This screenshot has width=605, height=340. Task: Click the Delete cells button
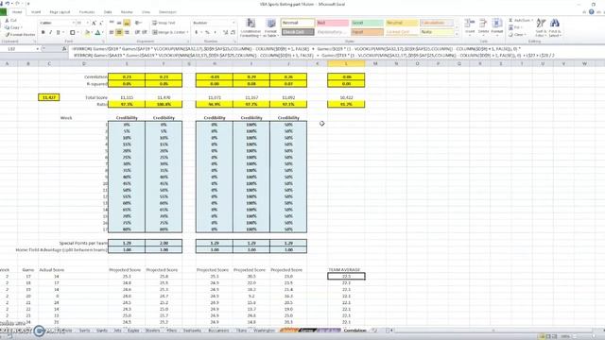point(483,26)
